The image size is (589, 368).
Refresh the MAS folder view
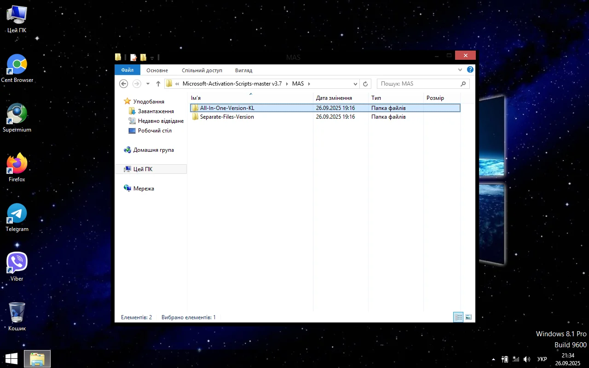[365, 84]
